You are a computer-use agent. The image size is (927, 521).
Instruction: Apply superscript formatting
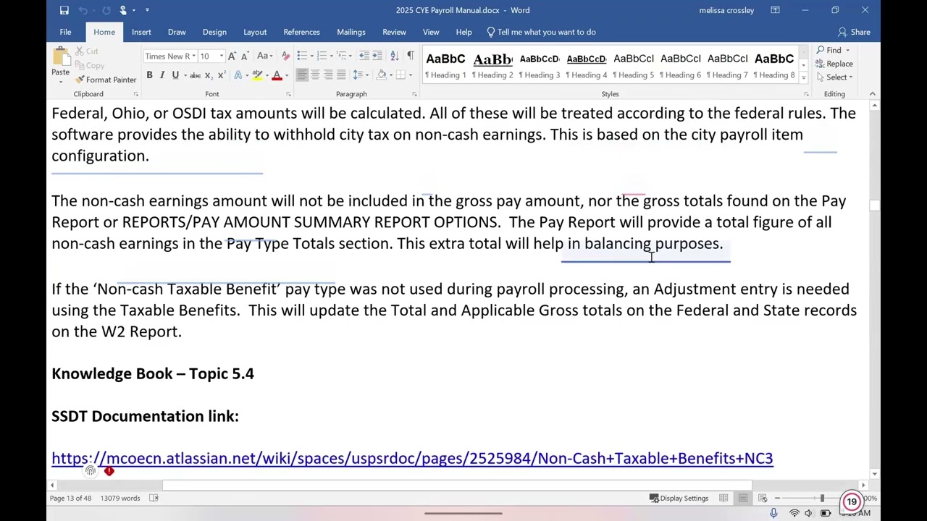click(220, 75)
